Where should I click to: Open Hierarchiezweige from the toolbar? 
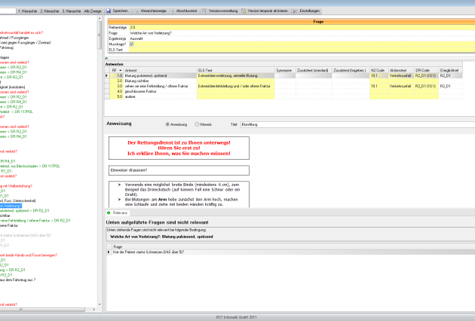[x=150, y=11]
